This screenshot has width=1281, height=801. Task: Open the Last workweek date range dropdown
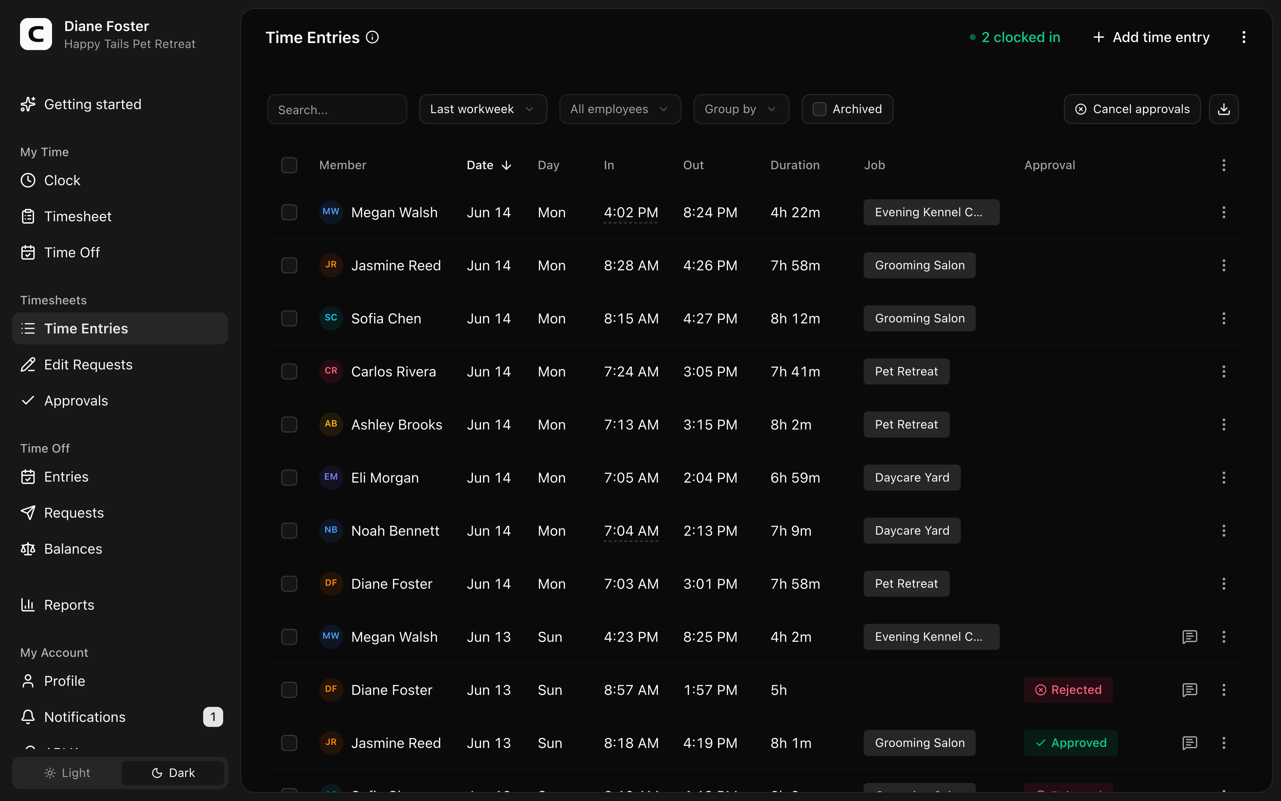[x=483, y=109]
